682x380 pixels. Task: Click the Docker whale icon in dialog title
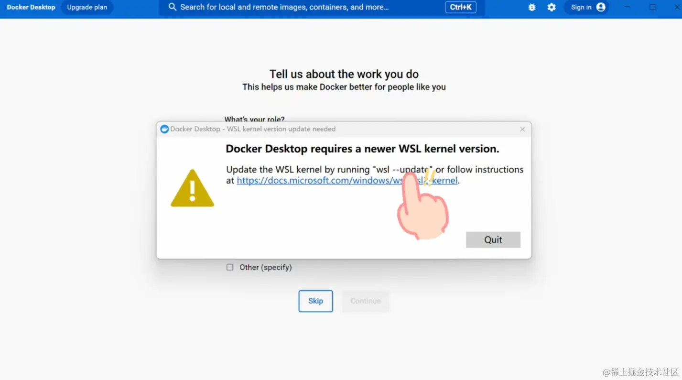pyautogui.click(x=164, y=129)
